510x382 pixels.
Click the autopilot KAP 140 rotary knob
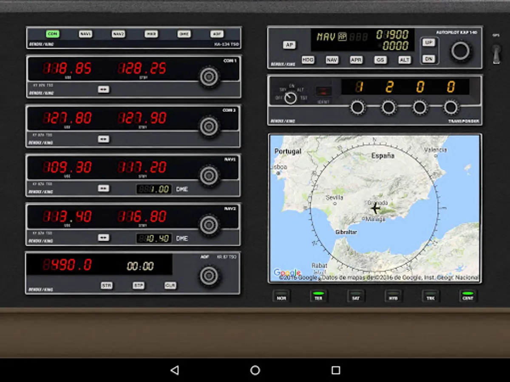(x=460, y=51)
